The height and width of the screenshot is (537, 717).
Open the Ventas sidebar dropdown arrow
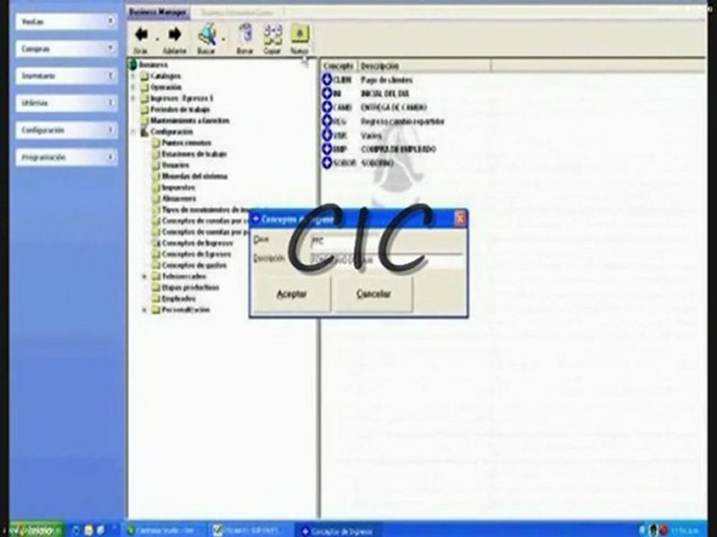point(111,21)
